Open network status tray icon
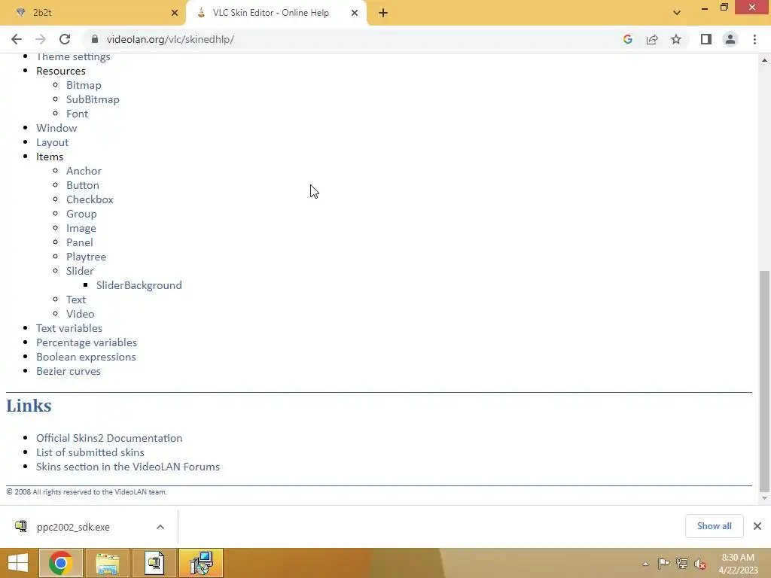 coord(682,564)
